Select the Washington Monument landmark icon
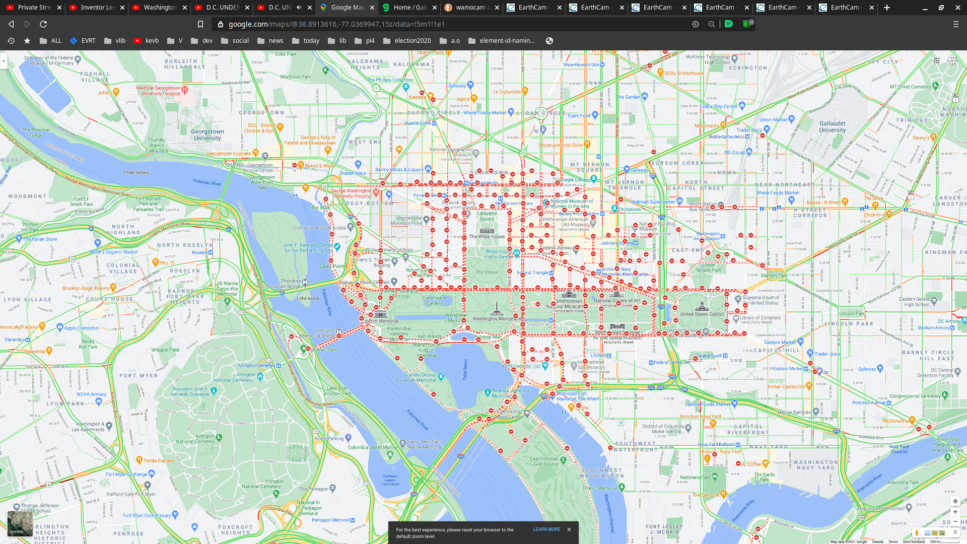 [x=497, y=308]
